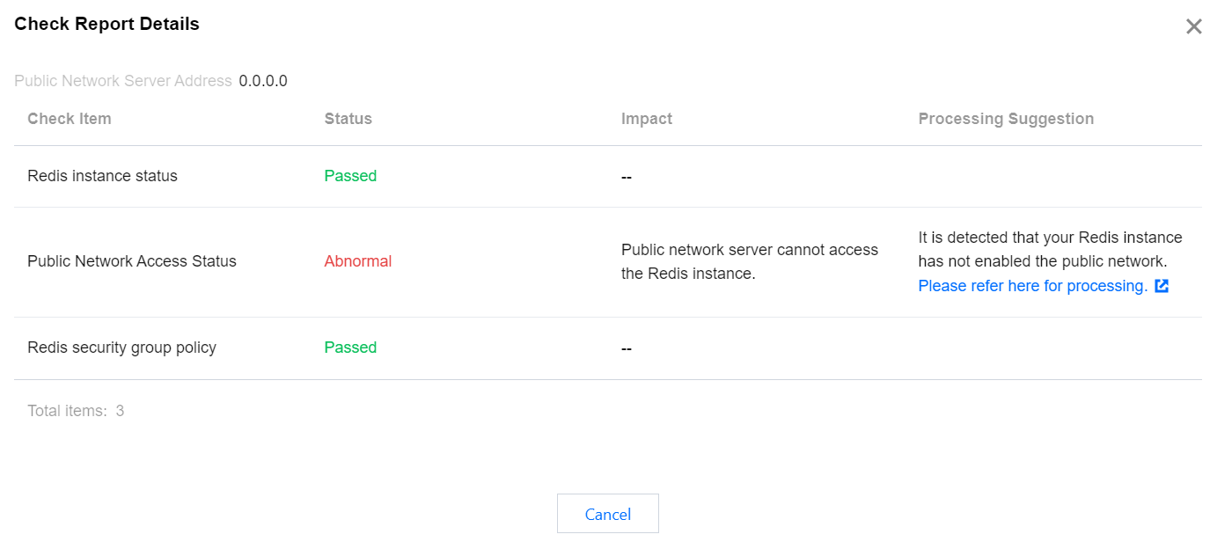Open the 'Please refer here for processing' link
This screenshot has width=1210, height=549.
[x=1032, y=286]
